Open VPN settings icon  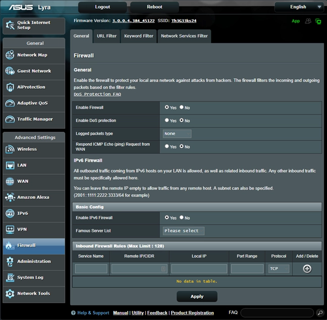click(x=10, y=229)
